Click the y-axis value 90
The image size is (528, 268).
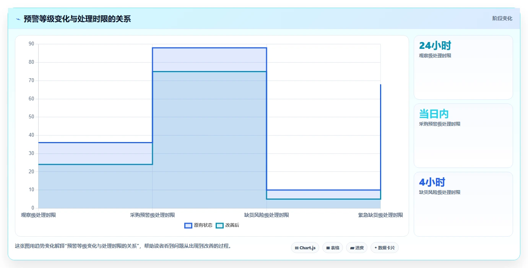pyautogui.click(x=31, y=44)
